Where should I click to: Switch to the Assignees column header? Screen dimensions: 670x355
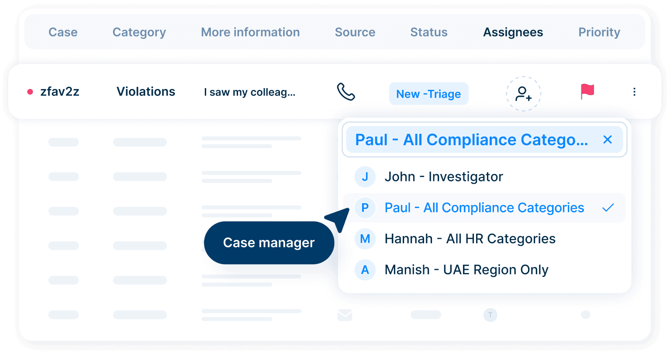pos(513,32)
